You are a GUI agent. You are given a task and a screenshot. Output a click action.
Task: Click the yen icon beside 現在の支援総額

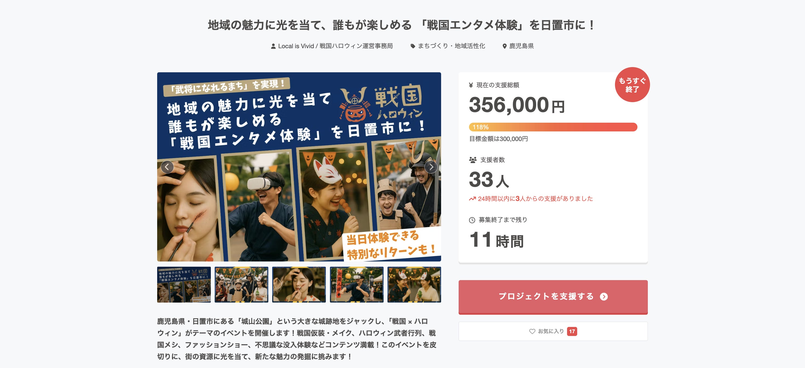(x=471, y=85)
